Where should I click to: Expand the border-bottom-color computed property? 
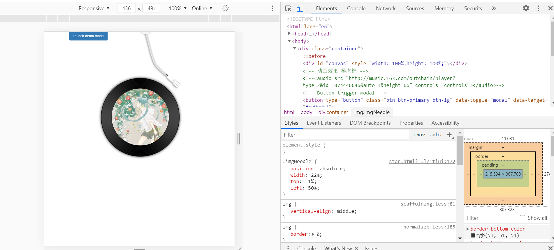[x=468, y=229]
